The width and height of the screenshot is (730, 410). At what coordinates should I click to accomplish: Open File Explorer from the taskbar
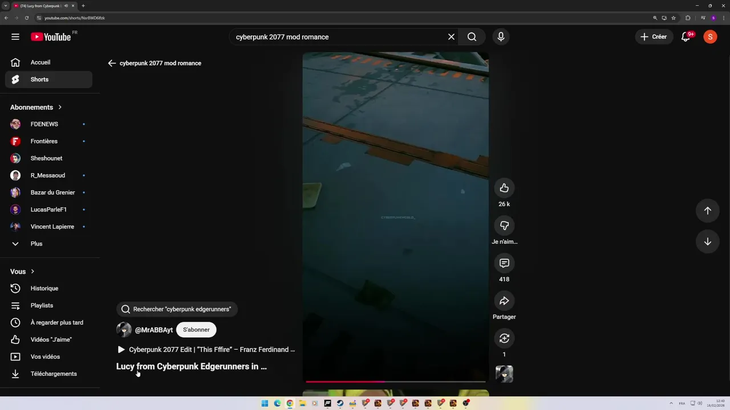[302, 403]
